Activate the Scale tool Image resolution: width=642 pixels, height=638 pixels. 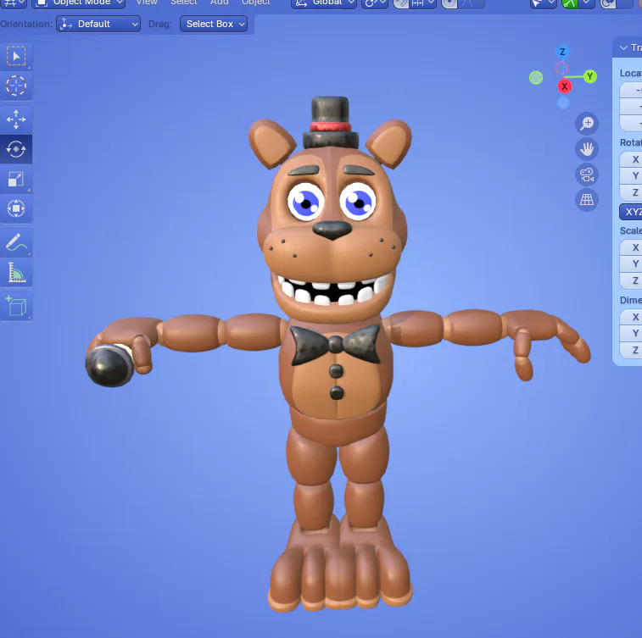pyautogui.click(x=16, y=179)
